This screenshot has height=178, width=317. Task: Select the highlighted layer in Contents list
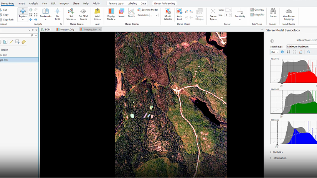[x=19, y=60]
